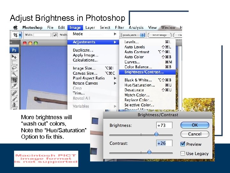Open the View menu
The height and width of the screenshot is (173, 230).
tap(152, 28)
